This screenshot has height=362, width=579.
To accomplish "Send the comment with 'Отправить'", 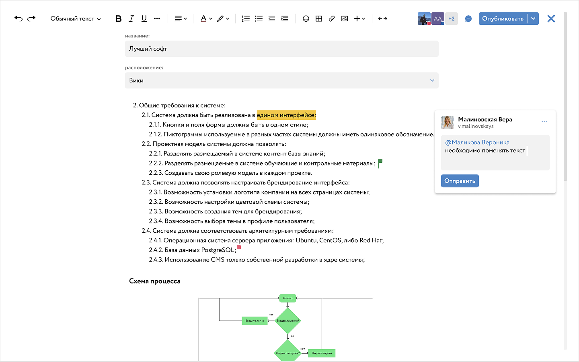I will coord(460,181).
